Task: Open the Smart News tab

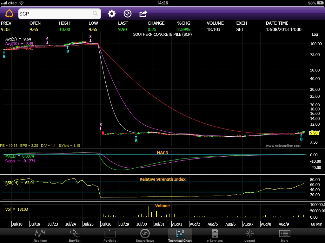Action: [x=145, y=236]
